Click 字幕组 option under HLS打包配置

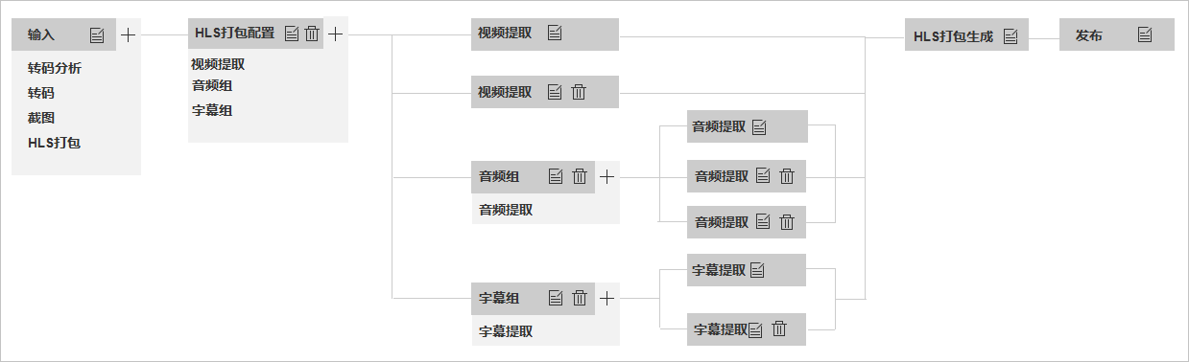[x=212, y=110]
